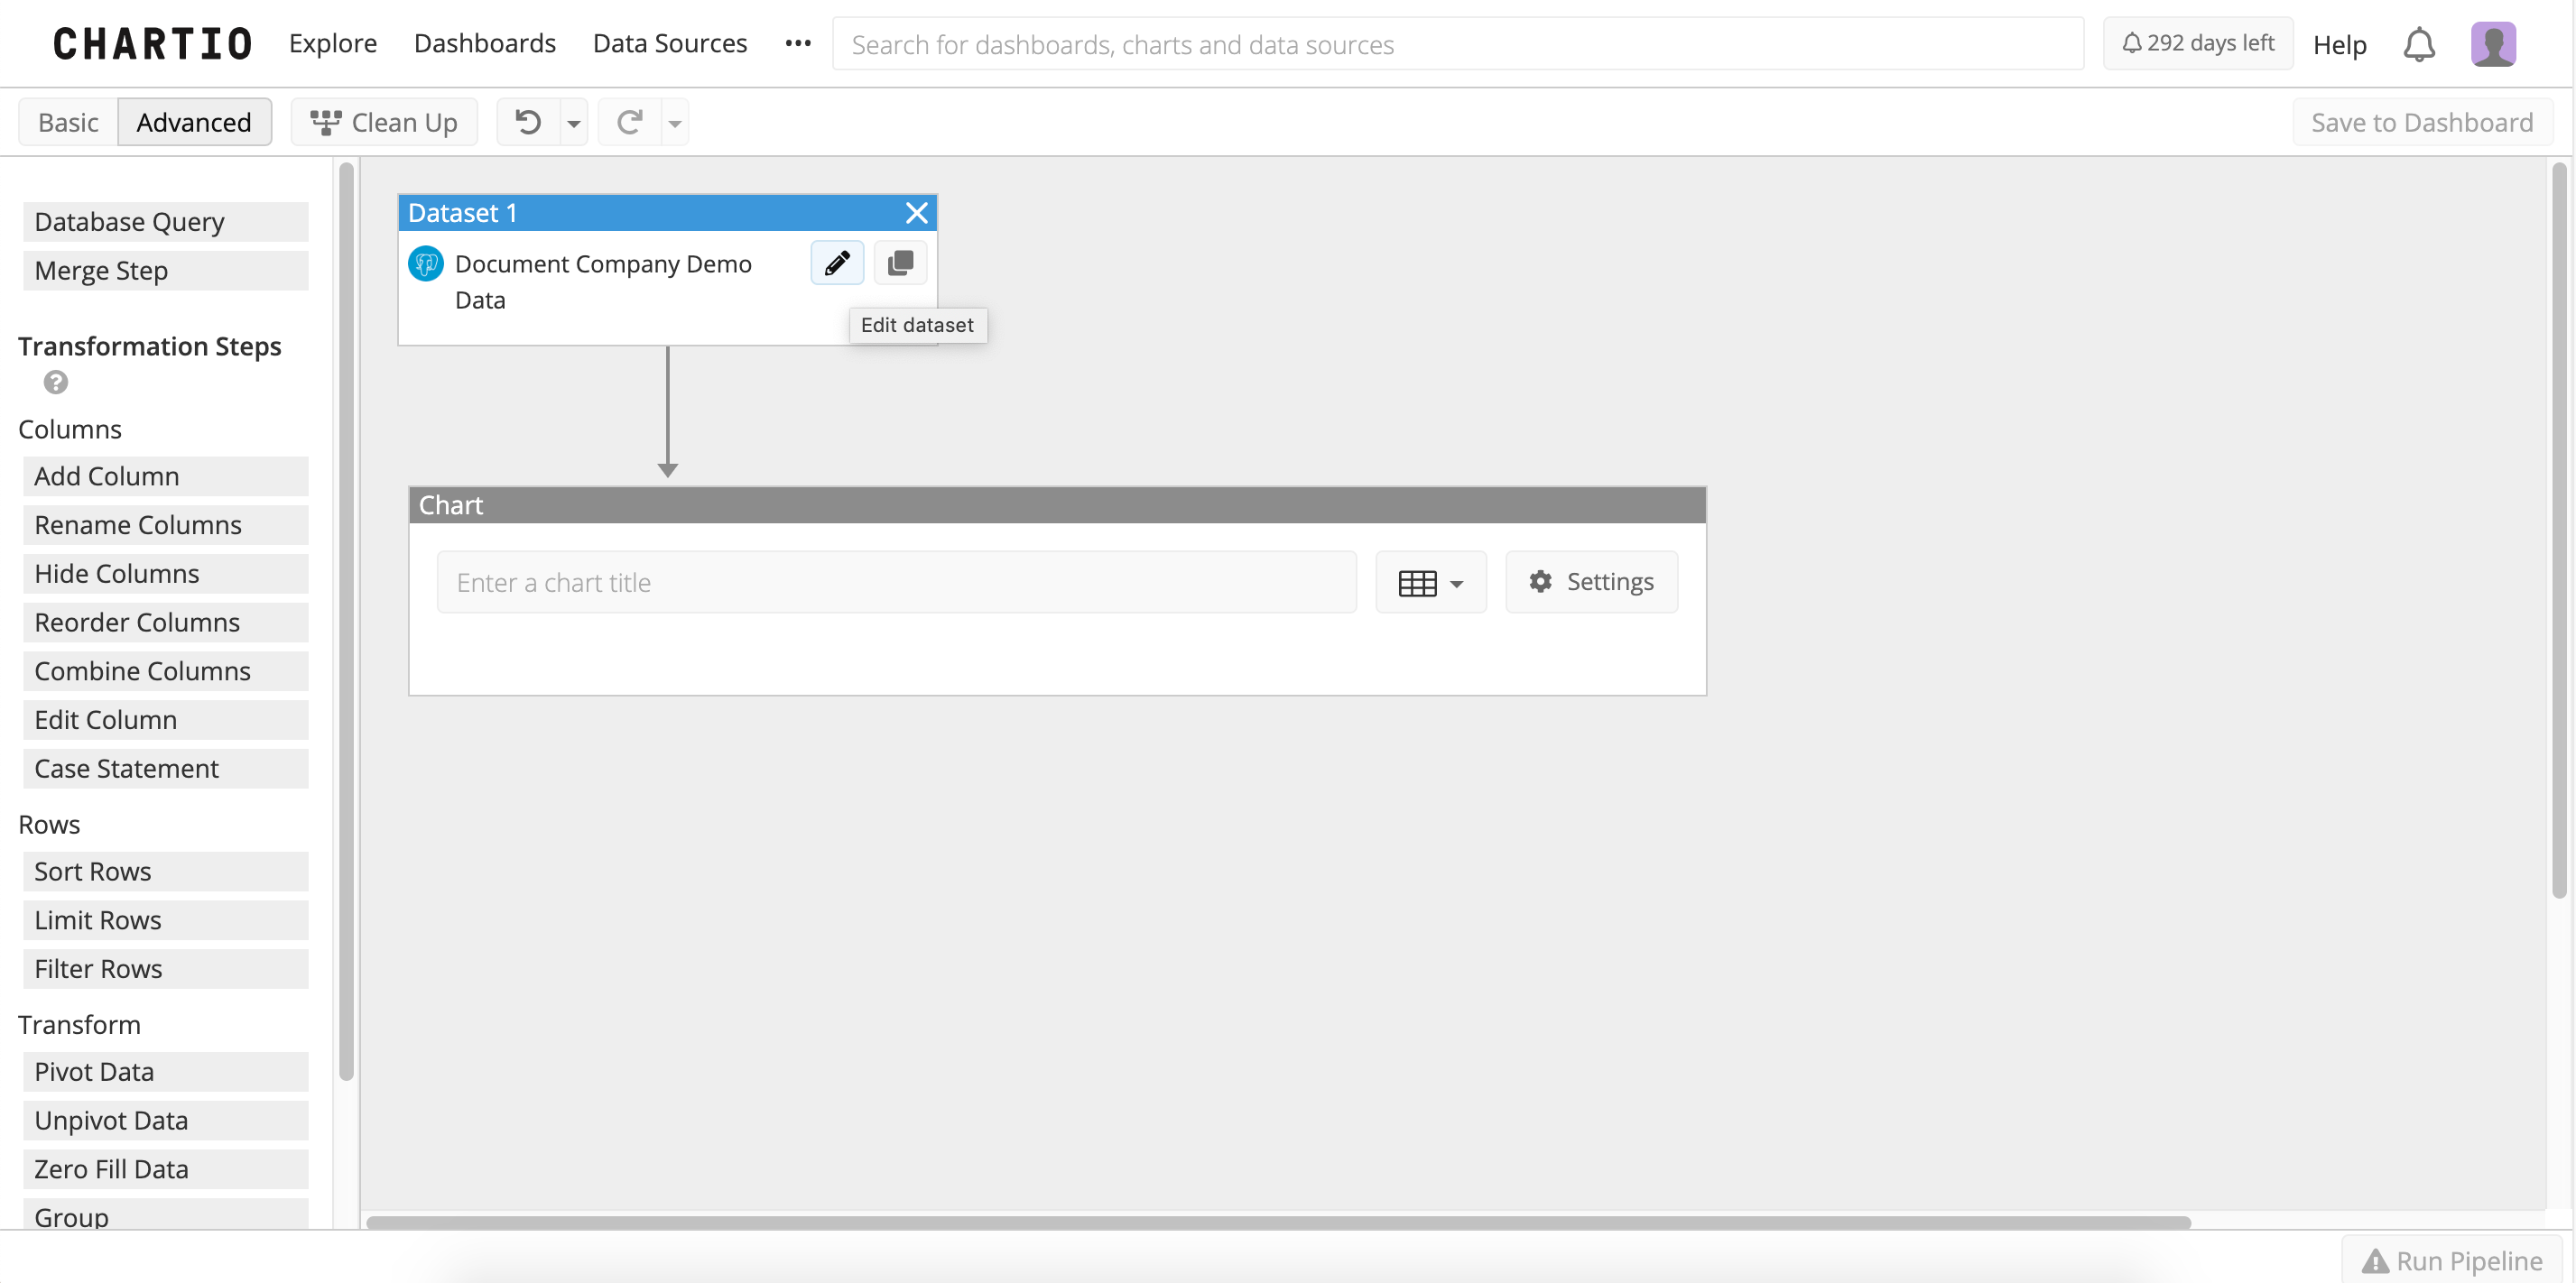Click the sidebar vertical scrollbar
This screenshot has width=2576, height=1283.
tap(346, 620)
